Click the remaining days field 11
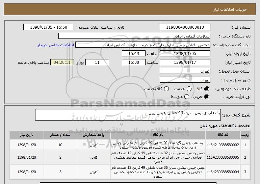 tap(97, 62)
